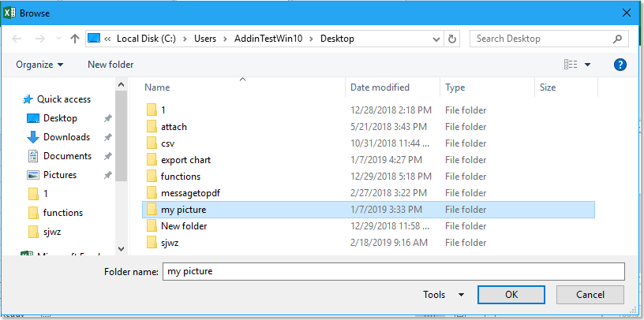Click the navigation pane scrollbar
Screen dimensions: 644x320
[x=121, y=134]
